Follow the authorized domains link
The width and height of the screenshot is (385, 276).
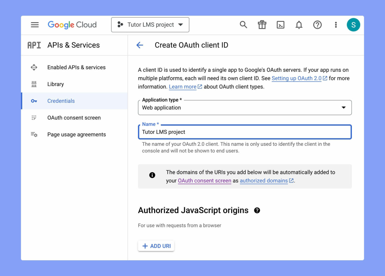[263, 180]
